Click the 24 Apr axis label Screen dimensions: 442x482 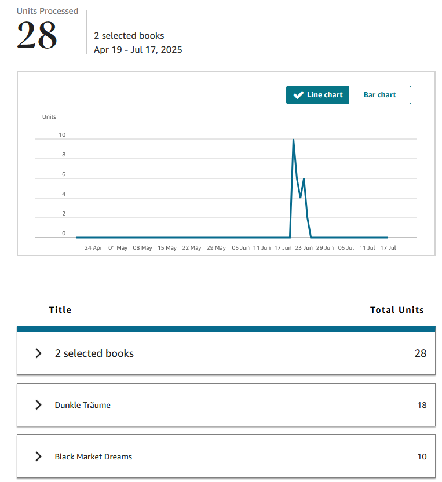pos(93,248)
